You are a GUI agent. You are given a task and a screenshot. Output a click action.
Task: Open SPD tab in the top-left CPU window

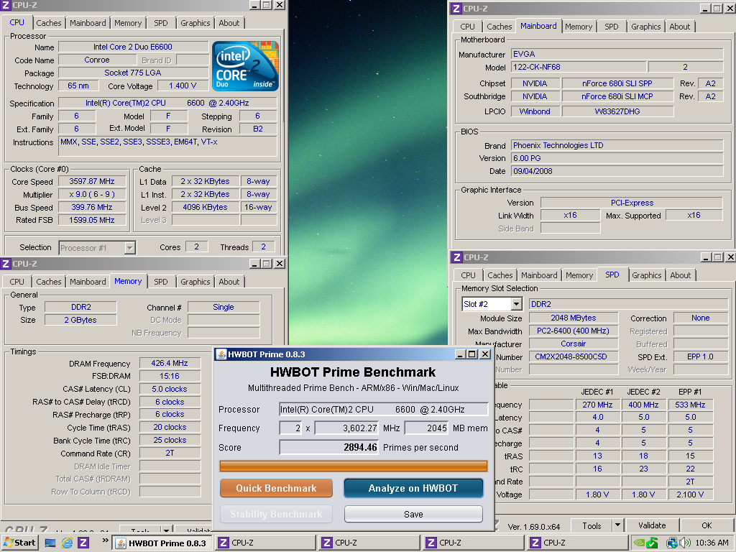pyautogui.click(x=160, y=23)
